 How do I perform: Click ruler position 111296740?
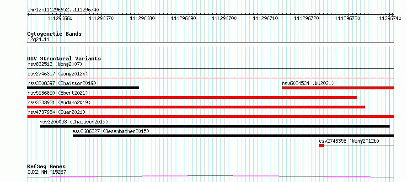pos(389,19)
